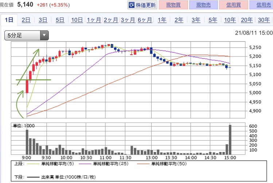Select the 1日 tab
Screen dimensions: 273x183
pyautogui.click(x=9, y=20)
